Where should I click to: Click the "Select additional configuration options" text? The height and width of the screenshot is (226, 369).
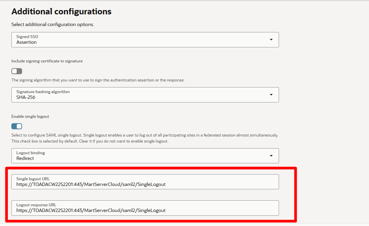pyautogui.click(x=53, y=25)
